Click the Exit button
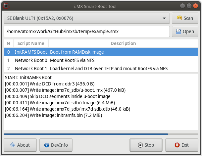The width and height of the screenshot is (202, 156). [x=182, y=145]
